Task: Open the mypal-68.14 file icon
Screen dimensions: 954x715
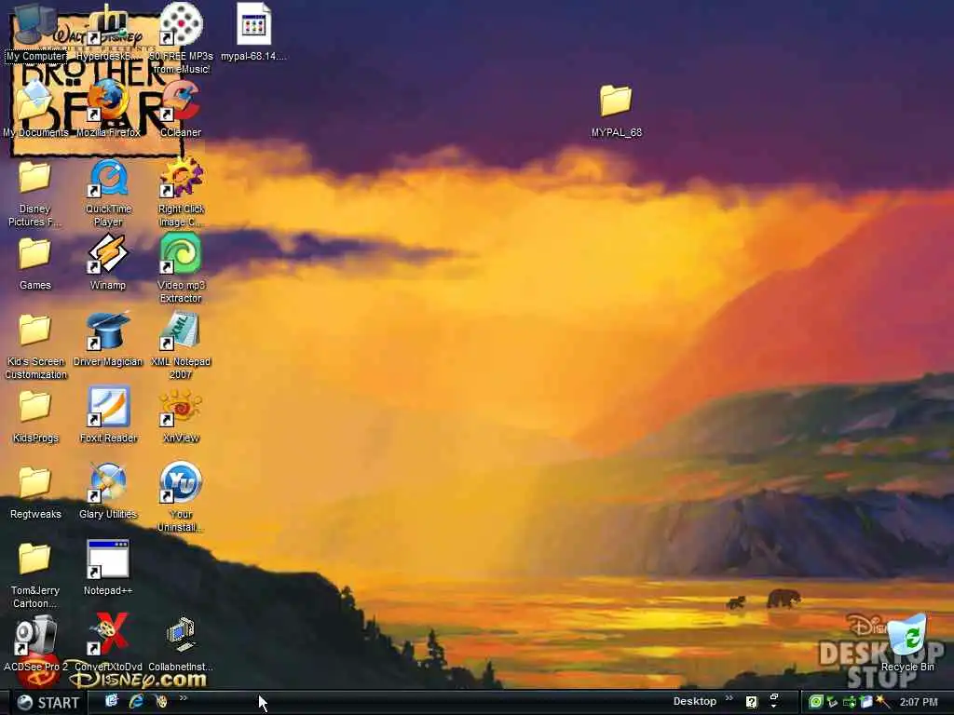Action: click(x=253, y=32)
